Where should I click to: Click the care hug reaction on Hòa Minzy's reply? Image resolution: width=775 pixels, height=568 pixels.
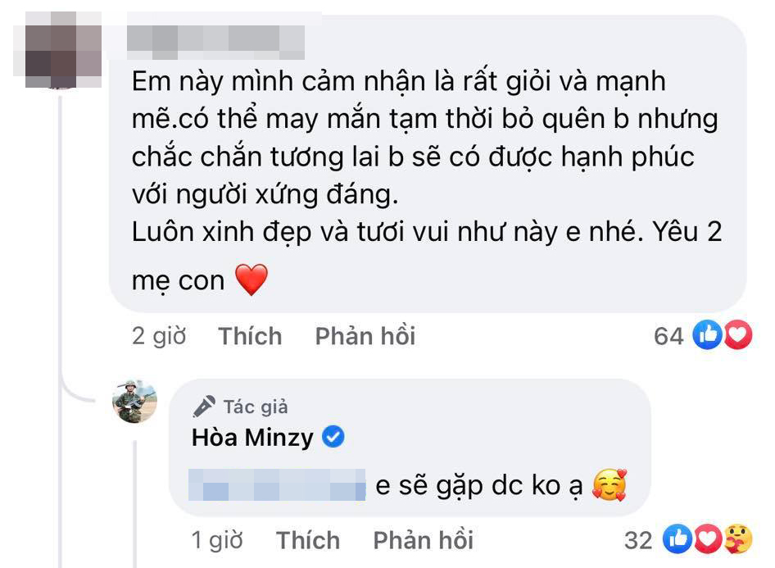737,539
